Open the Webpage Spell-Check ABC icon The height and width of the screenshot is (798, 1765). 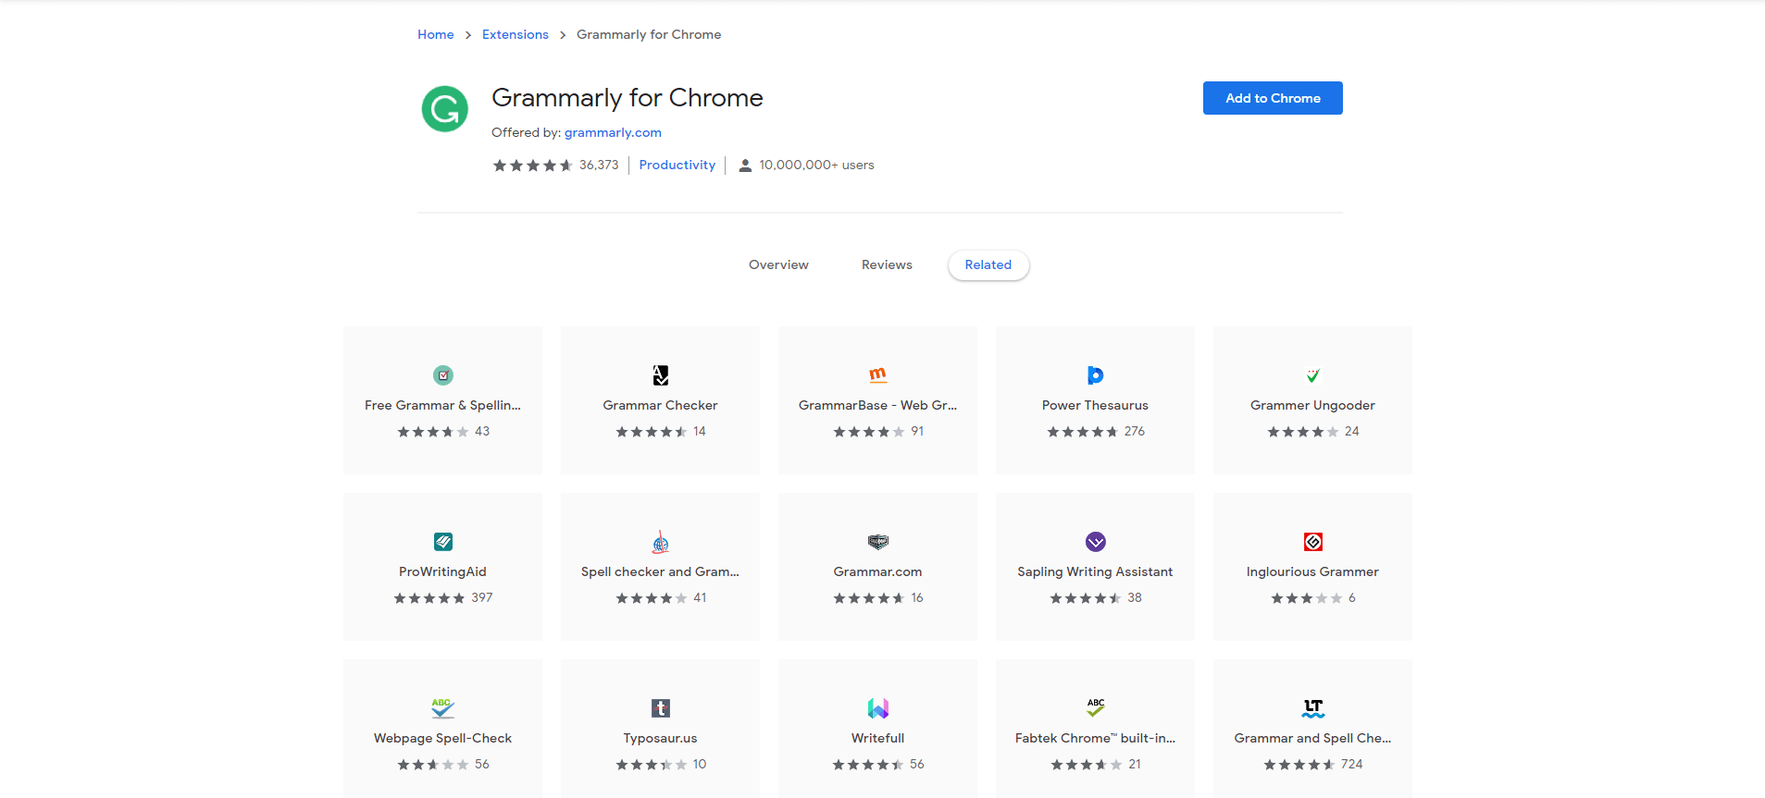tap(443, 708)
